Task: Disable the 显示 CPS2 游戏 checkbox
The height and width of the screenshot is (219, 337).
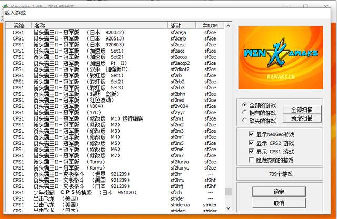Action: [251, 143]
